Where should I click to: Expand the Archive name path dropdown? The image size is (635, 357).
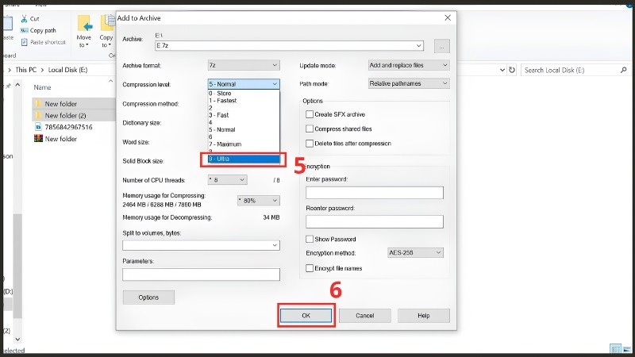[x=419, y=46]
